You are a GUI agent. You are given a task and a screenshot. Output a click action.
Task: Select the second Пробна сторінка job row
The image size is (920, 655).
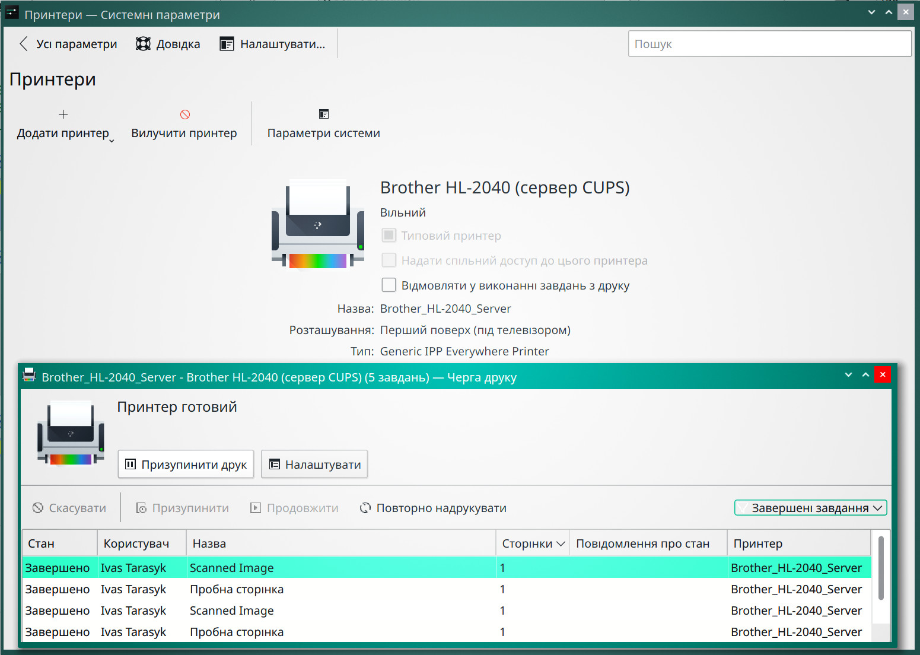[x=447, y=632]
